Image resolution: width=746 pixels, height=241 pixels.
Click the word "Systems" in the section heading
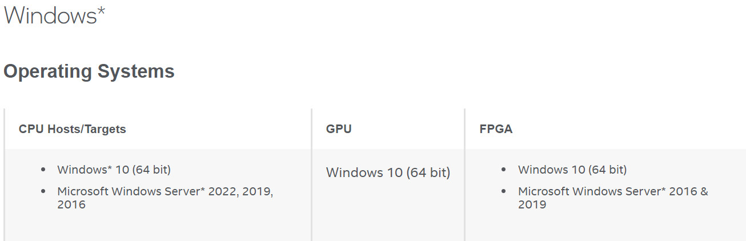click(x=136, y=71)
